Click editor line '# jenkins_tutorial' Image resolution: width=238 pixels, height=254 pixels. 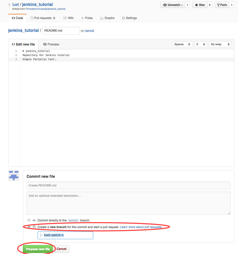[36, 51]
